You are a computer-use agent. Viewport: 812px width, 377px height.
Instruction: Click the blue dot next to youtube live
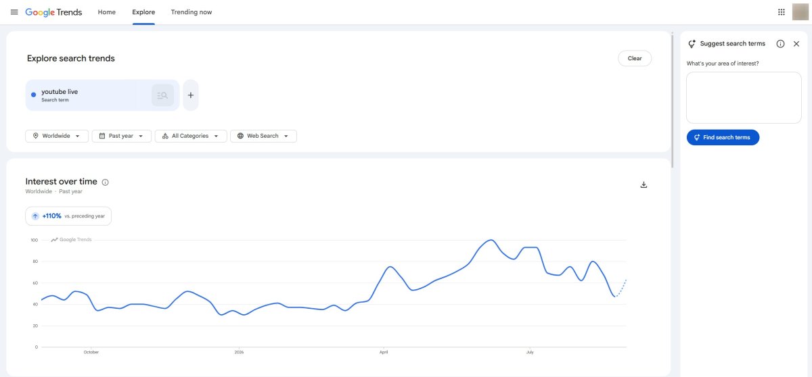tap(33, 95)
